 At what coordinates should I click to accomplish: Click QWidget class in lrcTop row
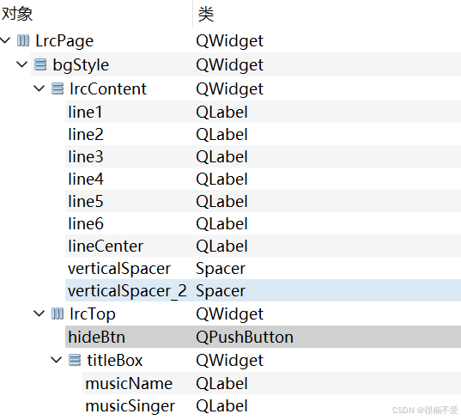point(229,313)
